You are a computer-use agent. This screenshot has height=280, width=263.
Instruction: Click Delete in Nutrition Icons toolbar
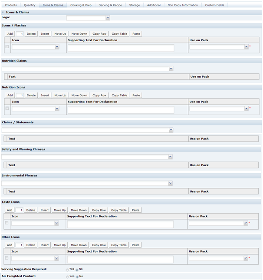click(x=31, y=96)
